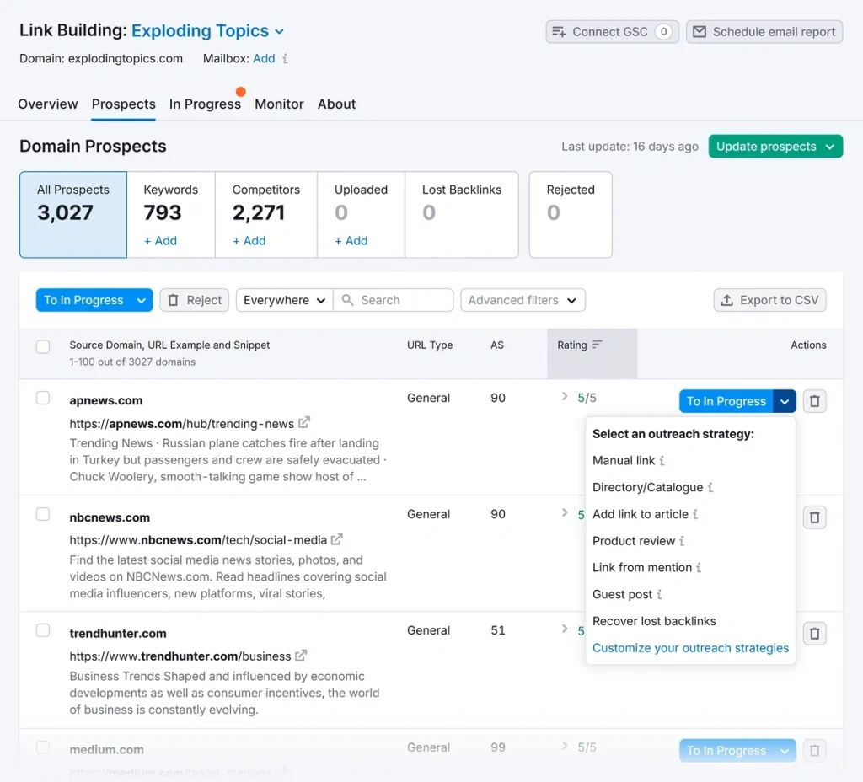This screenshot has height=782, width=863.
Task: Click the Reject button
Action: coord(195,300)
